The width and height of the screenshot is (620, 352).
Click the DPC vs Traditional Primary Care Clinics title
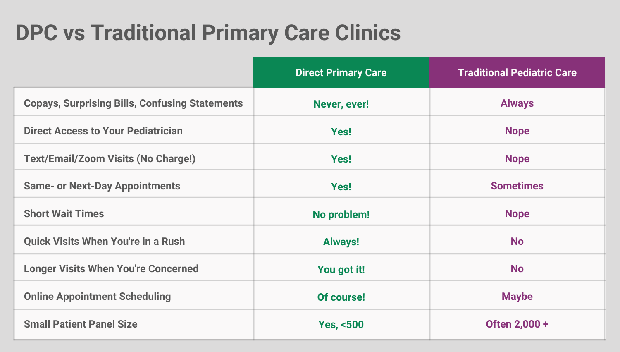[208, 33]
